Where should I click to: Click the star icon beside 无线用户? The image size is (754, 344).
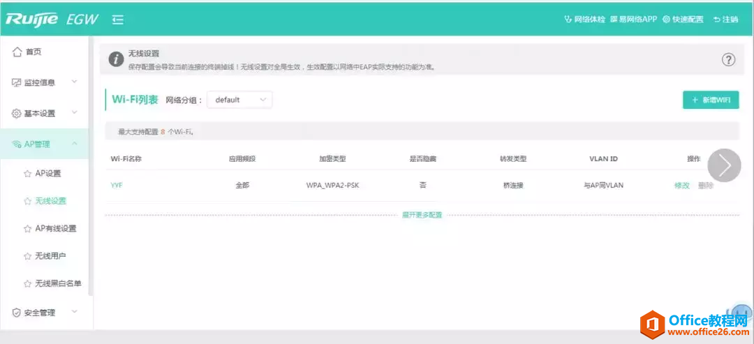point(28,256)
